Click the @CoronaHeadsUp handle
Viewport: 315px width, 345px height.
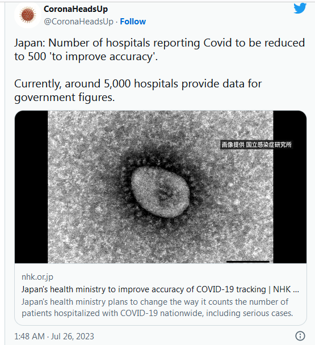click(x=78, y=22)
